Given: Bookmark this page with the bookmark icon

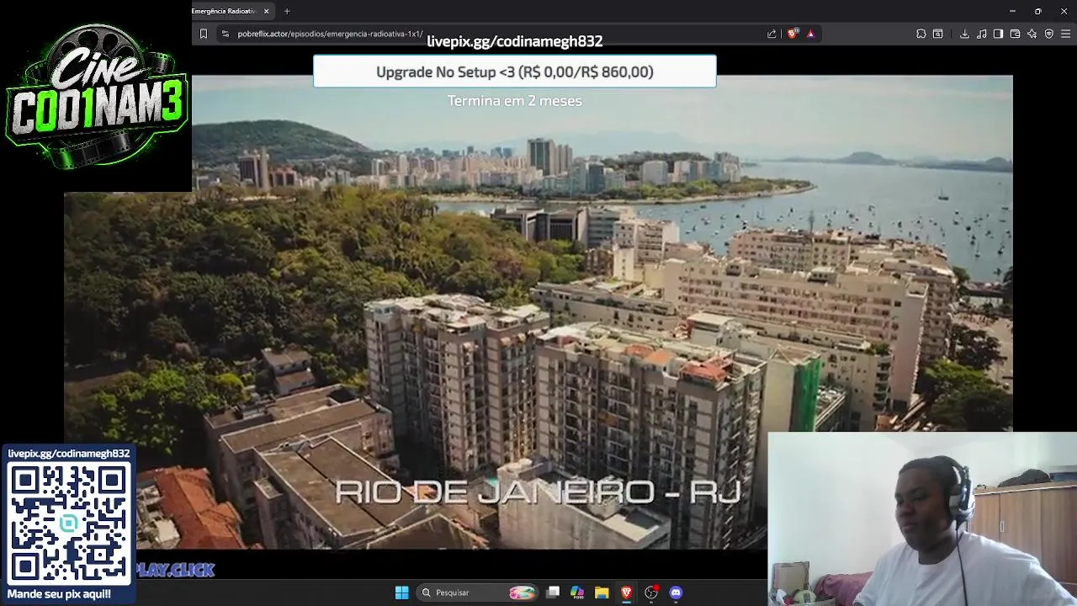Looking at the screenshot, I should (203, 34).
